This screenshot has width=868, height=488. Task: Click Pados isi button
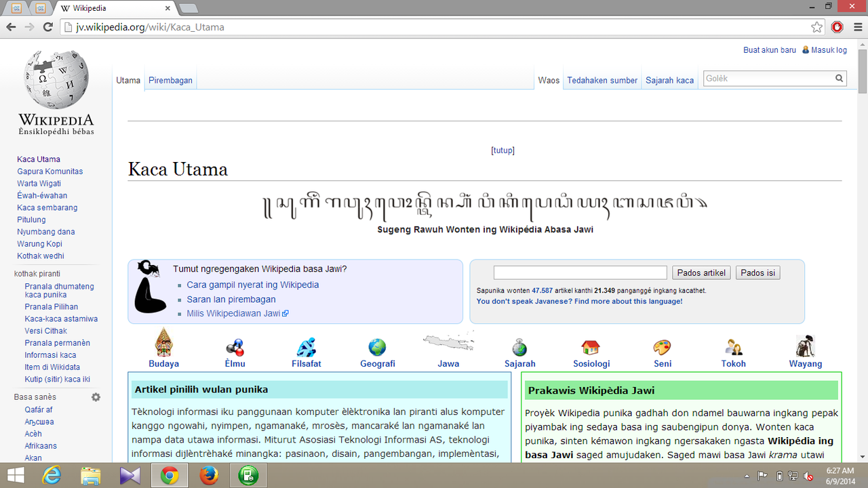(x=757, y=272)
